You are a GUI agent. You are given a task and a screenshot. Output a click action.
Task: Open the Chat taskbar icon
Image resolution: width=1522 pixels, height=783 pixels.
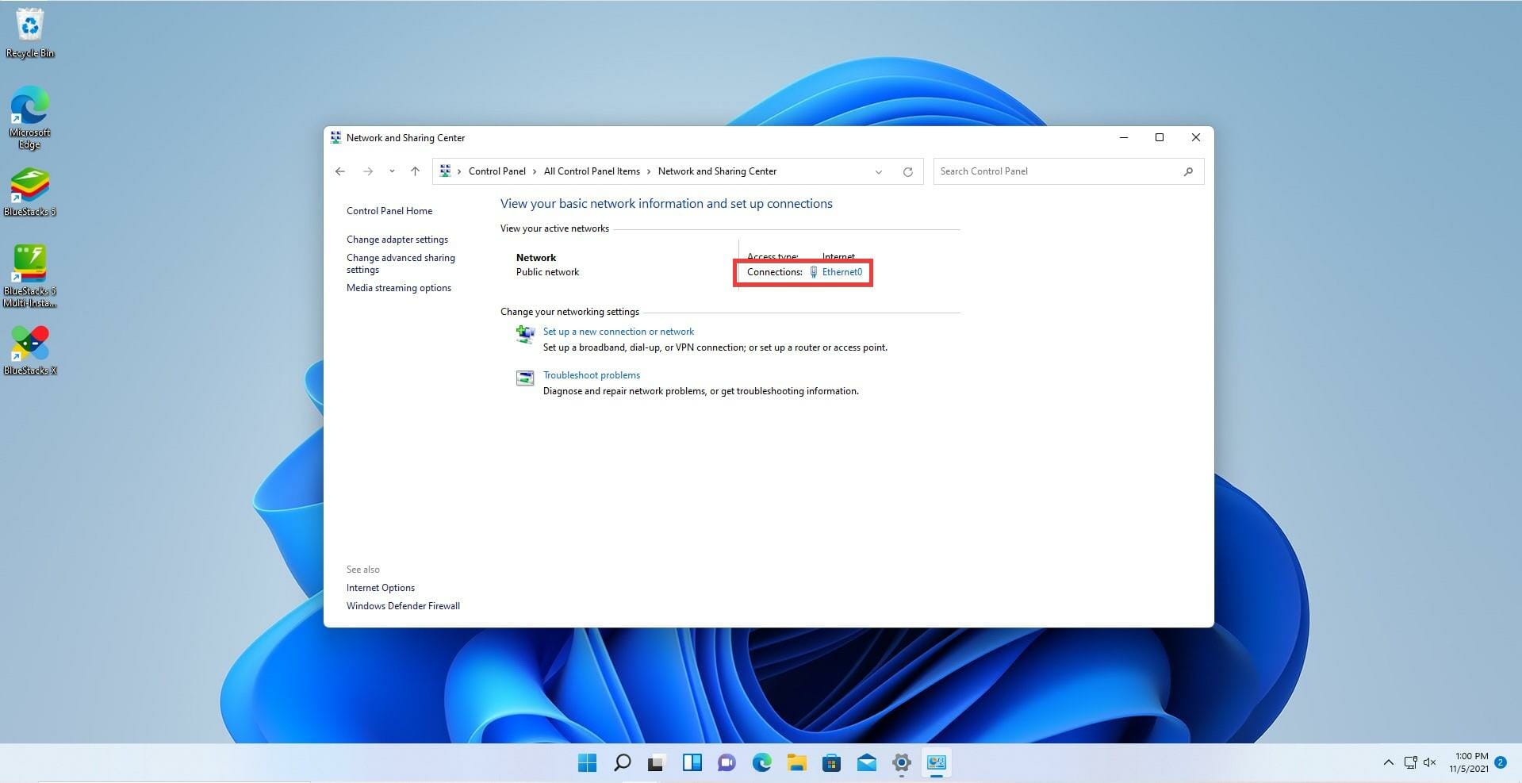coord(726,763)
